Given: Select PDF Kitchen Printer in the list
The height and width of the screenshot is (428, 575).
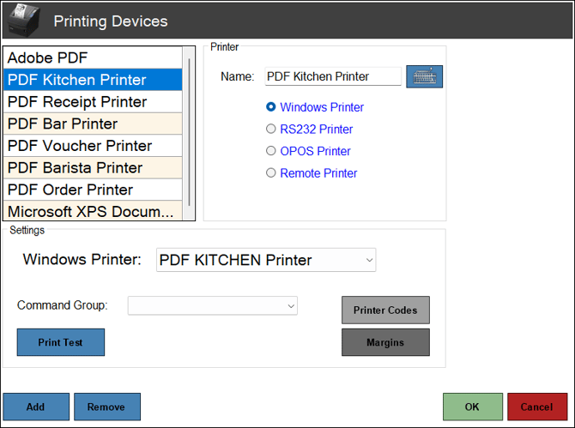Looking at the screenshot, I should (x=93, y=80).
